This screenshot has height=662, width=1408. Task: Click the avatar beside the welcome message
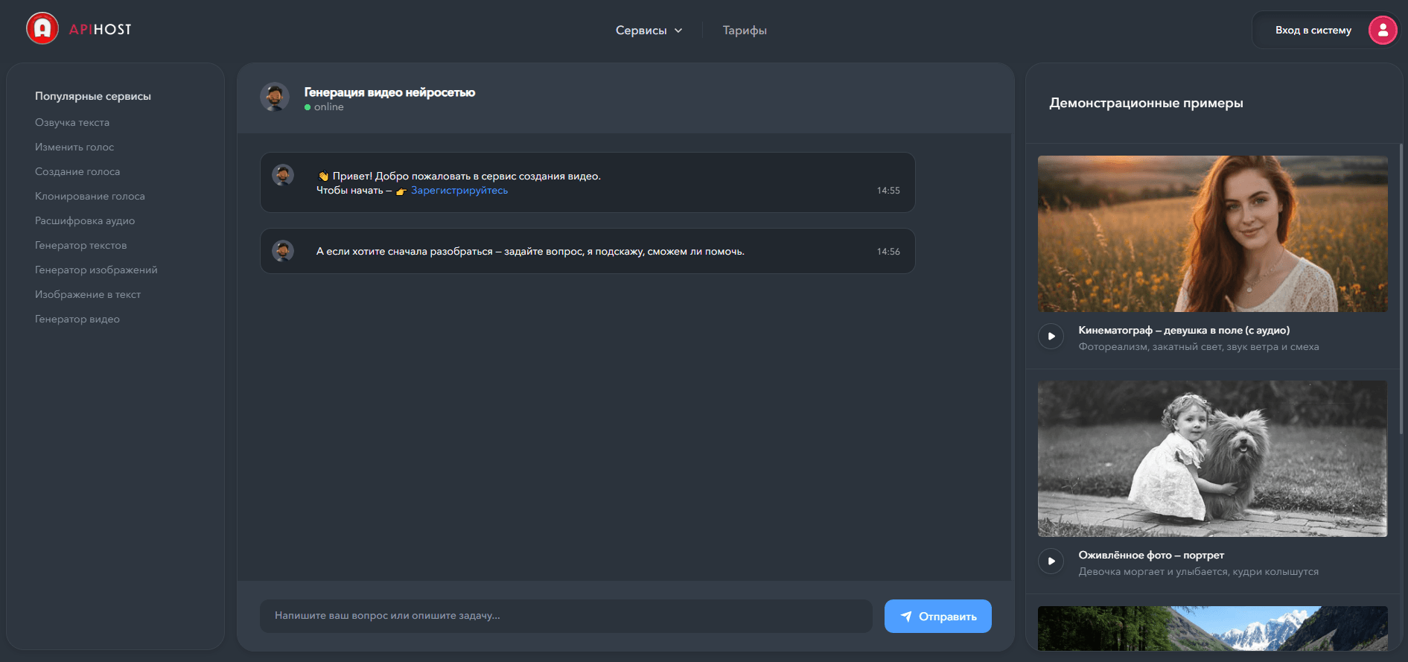tap(283, 175)
